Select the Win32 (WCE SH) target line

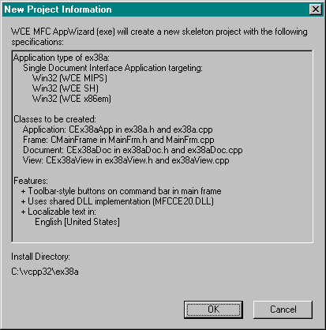pyautogui.click(x=66, y=88)
